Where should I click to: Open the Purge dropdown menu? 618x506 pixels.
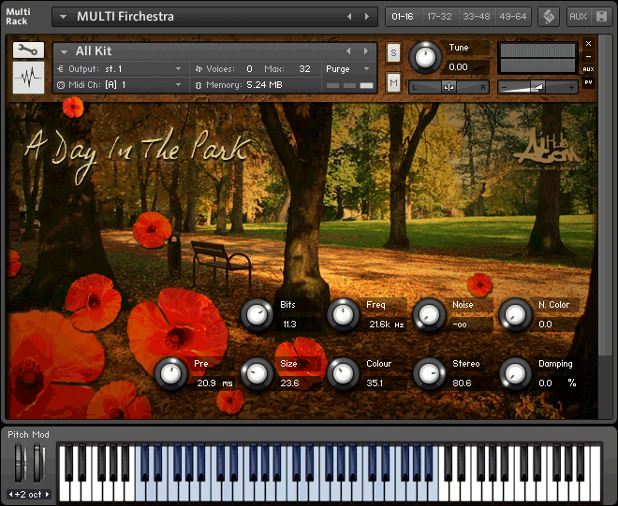348,69
